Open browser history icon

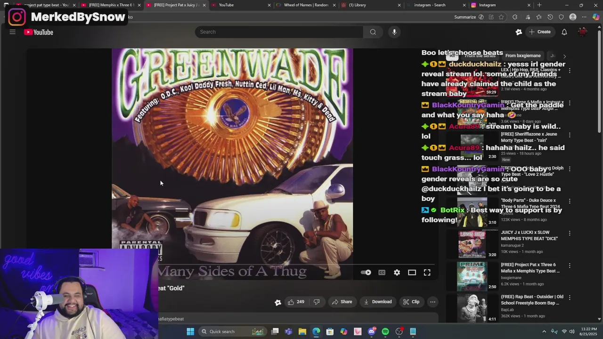pos(550,17)
